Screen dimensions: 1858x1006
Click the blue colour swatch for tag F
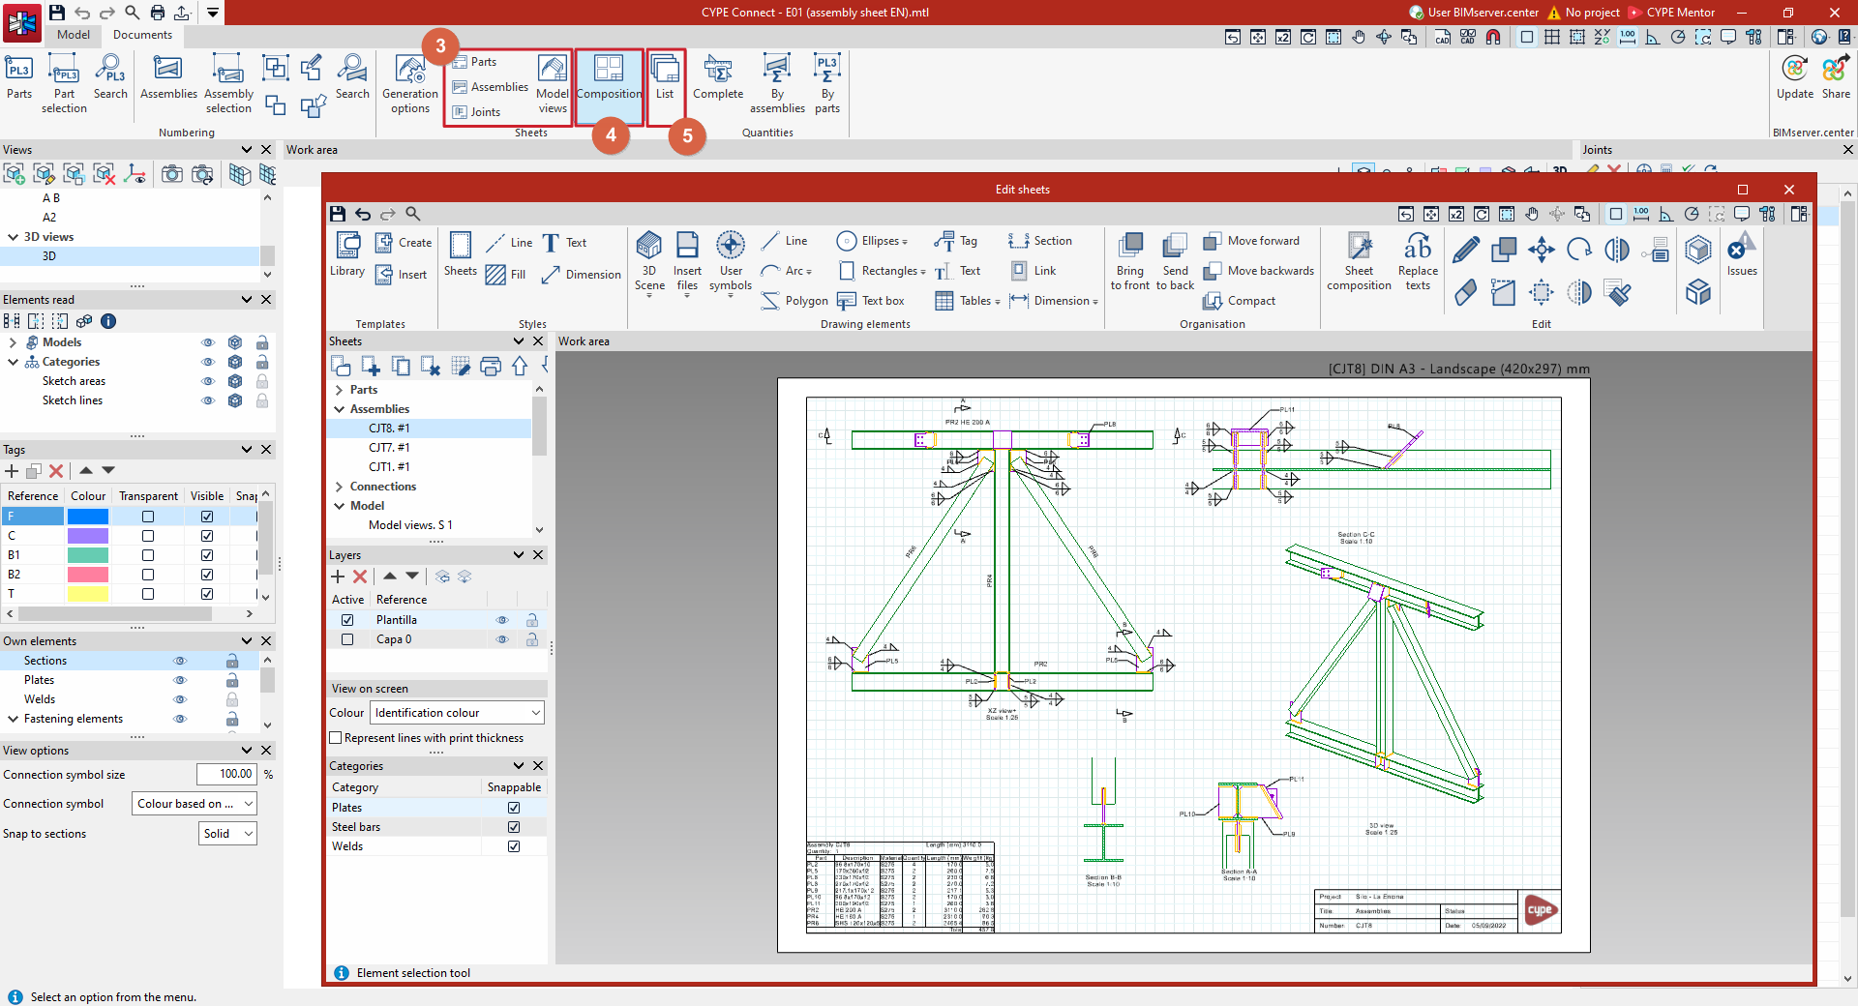88,517
